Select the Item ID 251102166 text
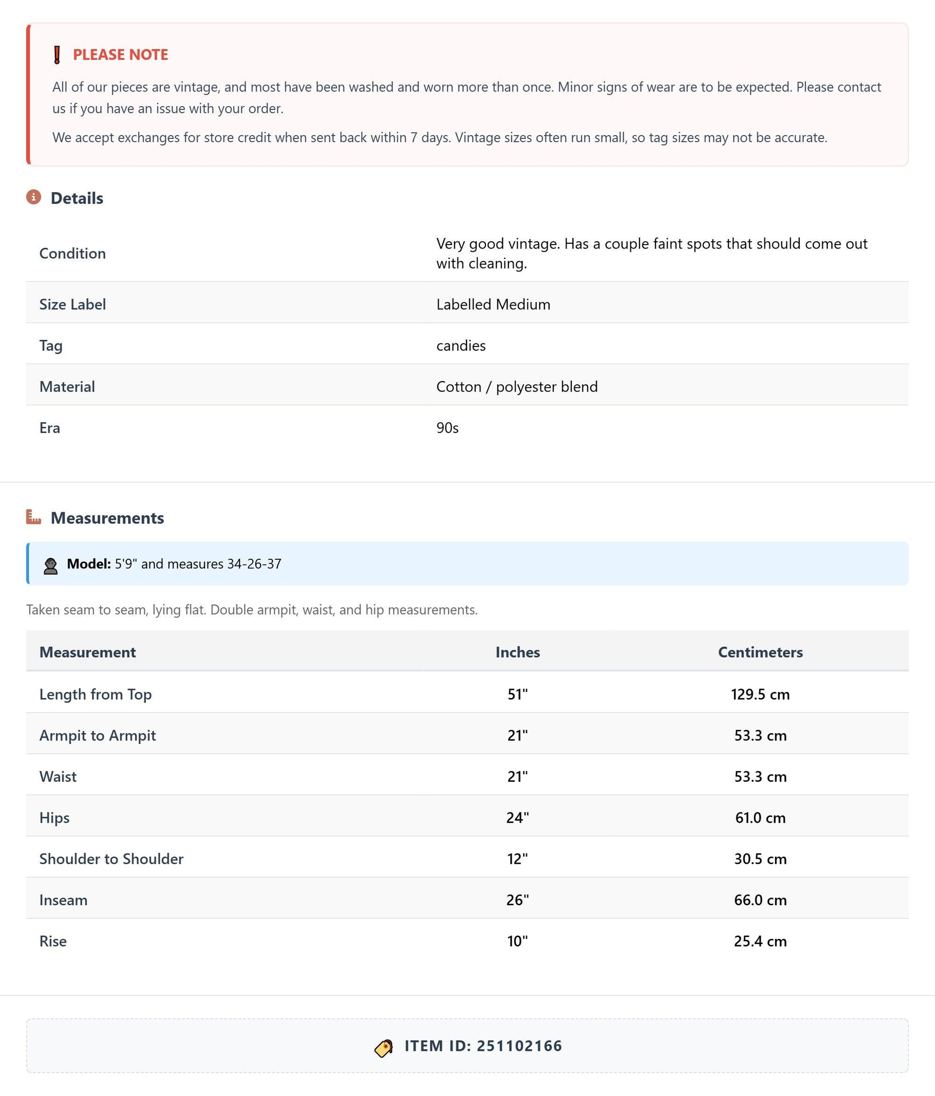 click(x=483, y=1046)
